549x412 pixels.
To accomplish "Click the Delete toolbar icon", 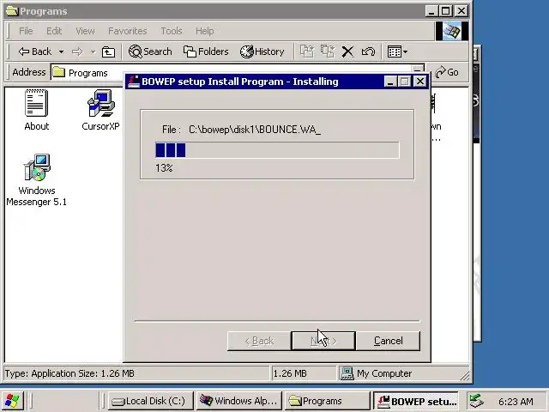I will [x=347, y=51].
